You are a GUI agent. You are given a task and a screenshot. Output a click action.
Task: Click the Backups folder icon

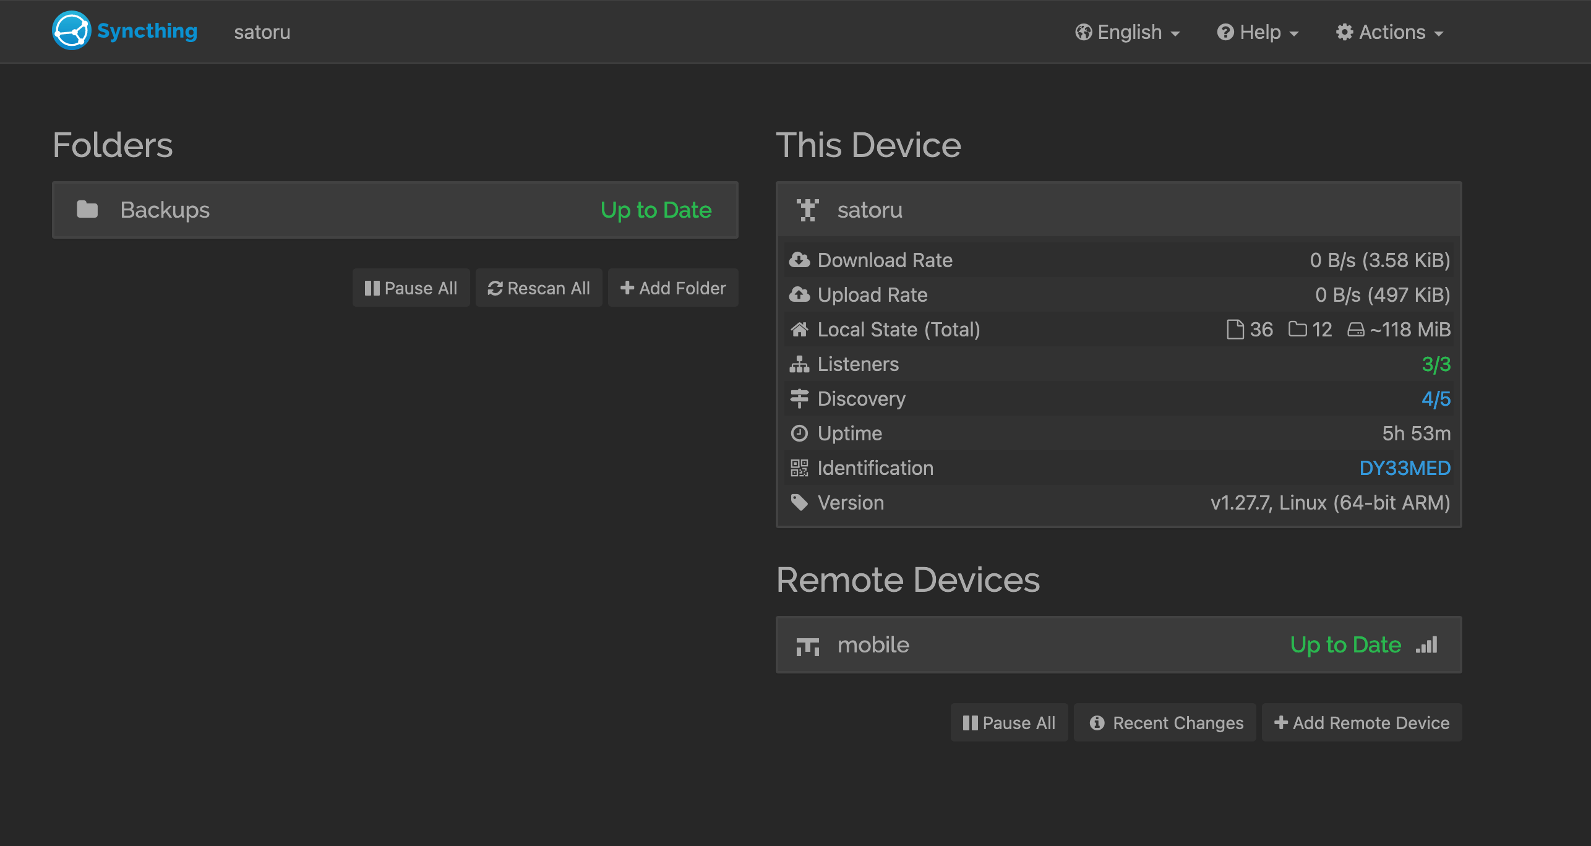tap(87, 210)
